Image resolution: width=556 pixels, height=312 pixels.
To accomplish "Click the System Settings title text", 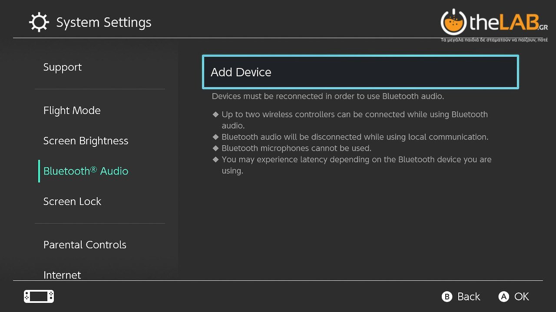I will [104, 23].
